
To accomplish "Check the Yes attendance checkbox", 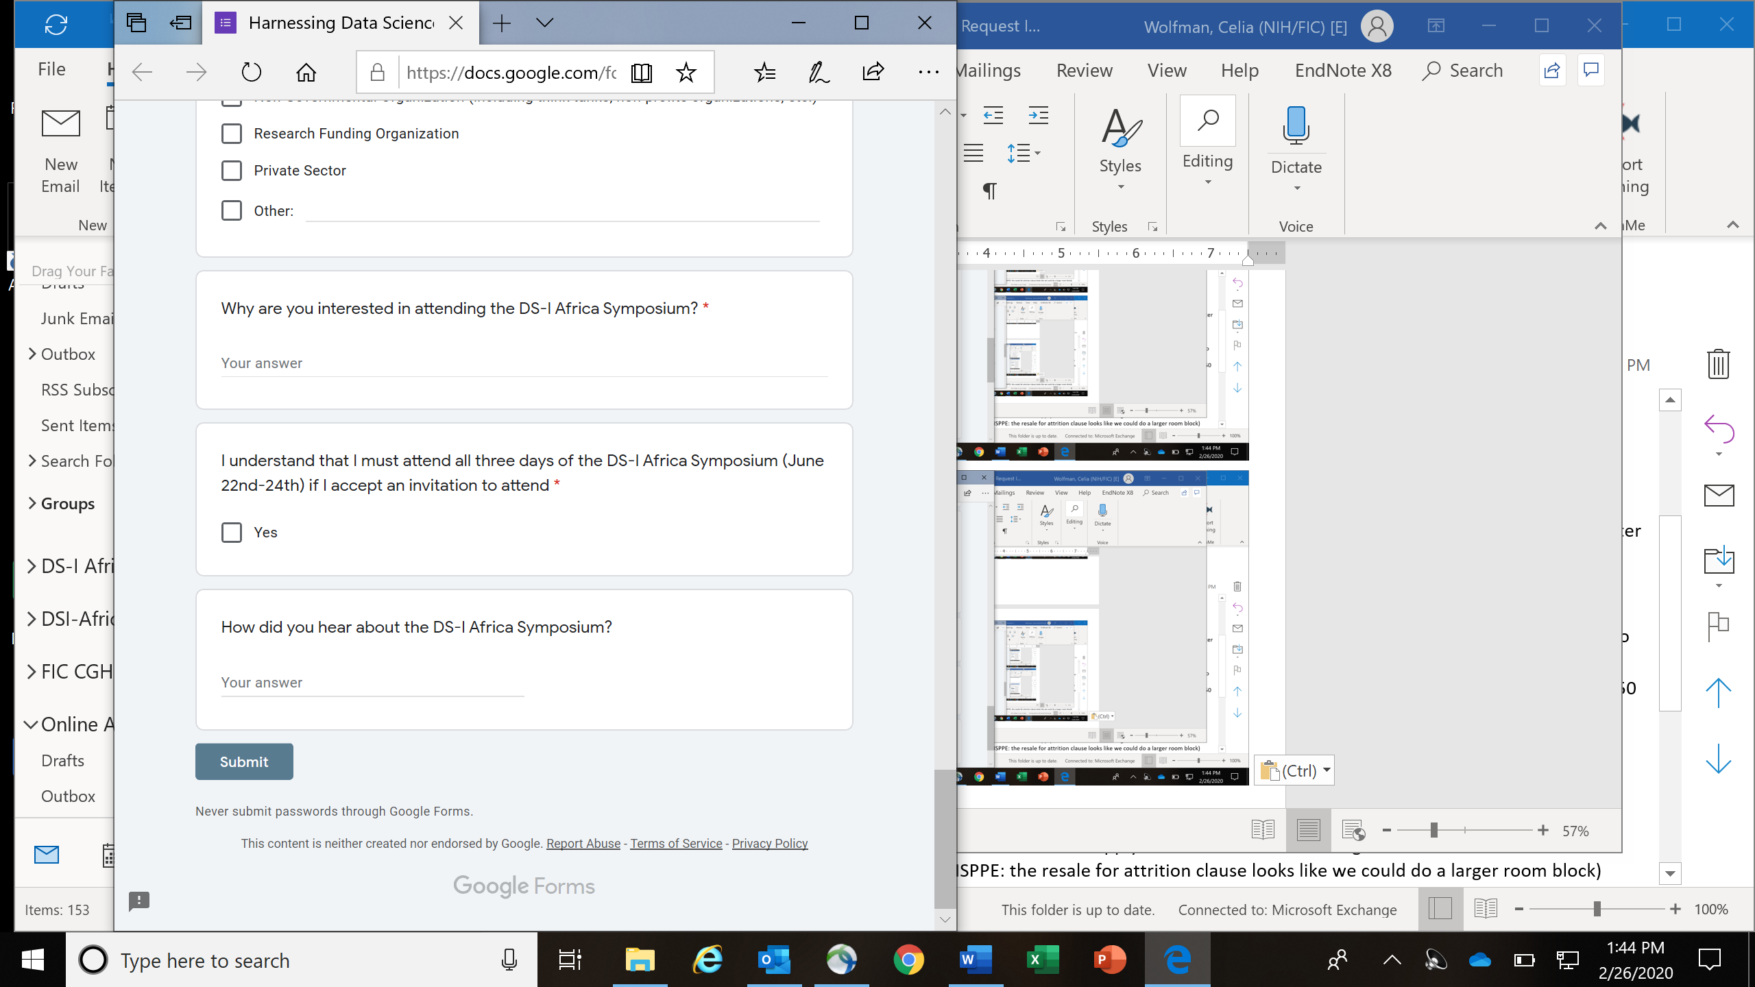I will tap(232, 533).
